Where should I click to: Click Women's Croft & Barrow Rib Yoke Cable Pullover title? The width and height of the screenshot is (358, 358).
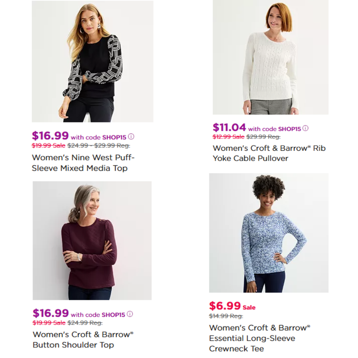pos(269,153)
